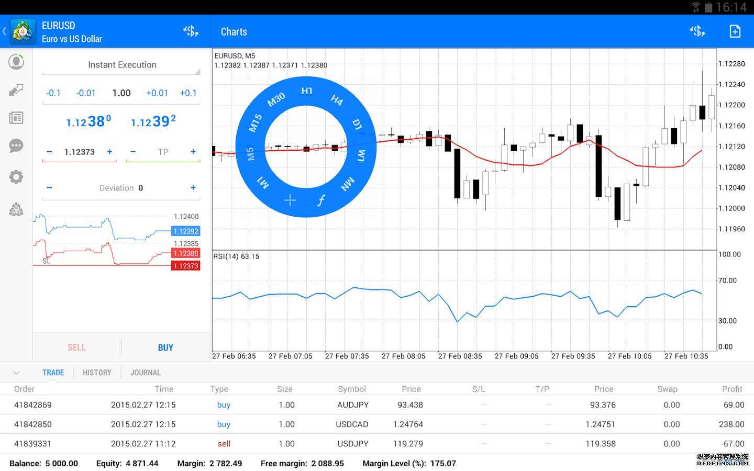The width and height of the screenshot is (754, 471).
Task: Increase volume by 0.1
Action: pos(188,93)
